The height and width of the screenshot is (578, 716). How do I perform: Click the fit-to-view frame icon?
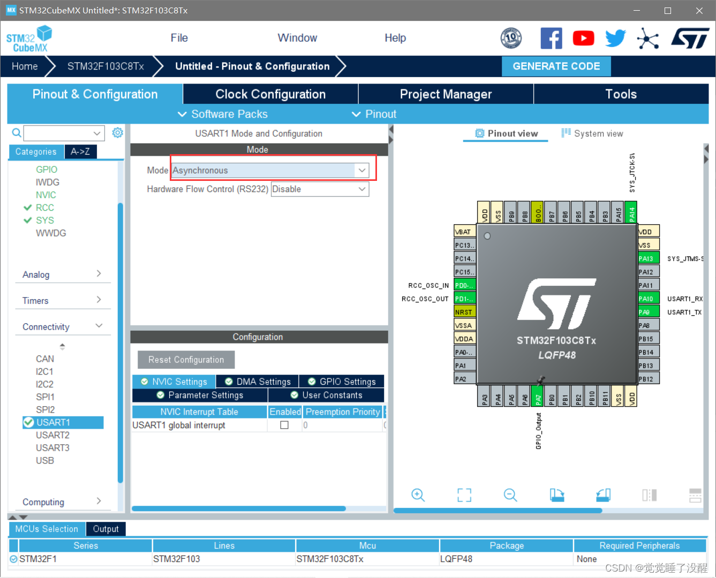point(464,495)
